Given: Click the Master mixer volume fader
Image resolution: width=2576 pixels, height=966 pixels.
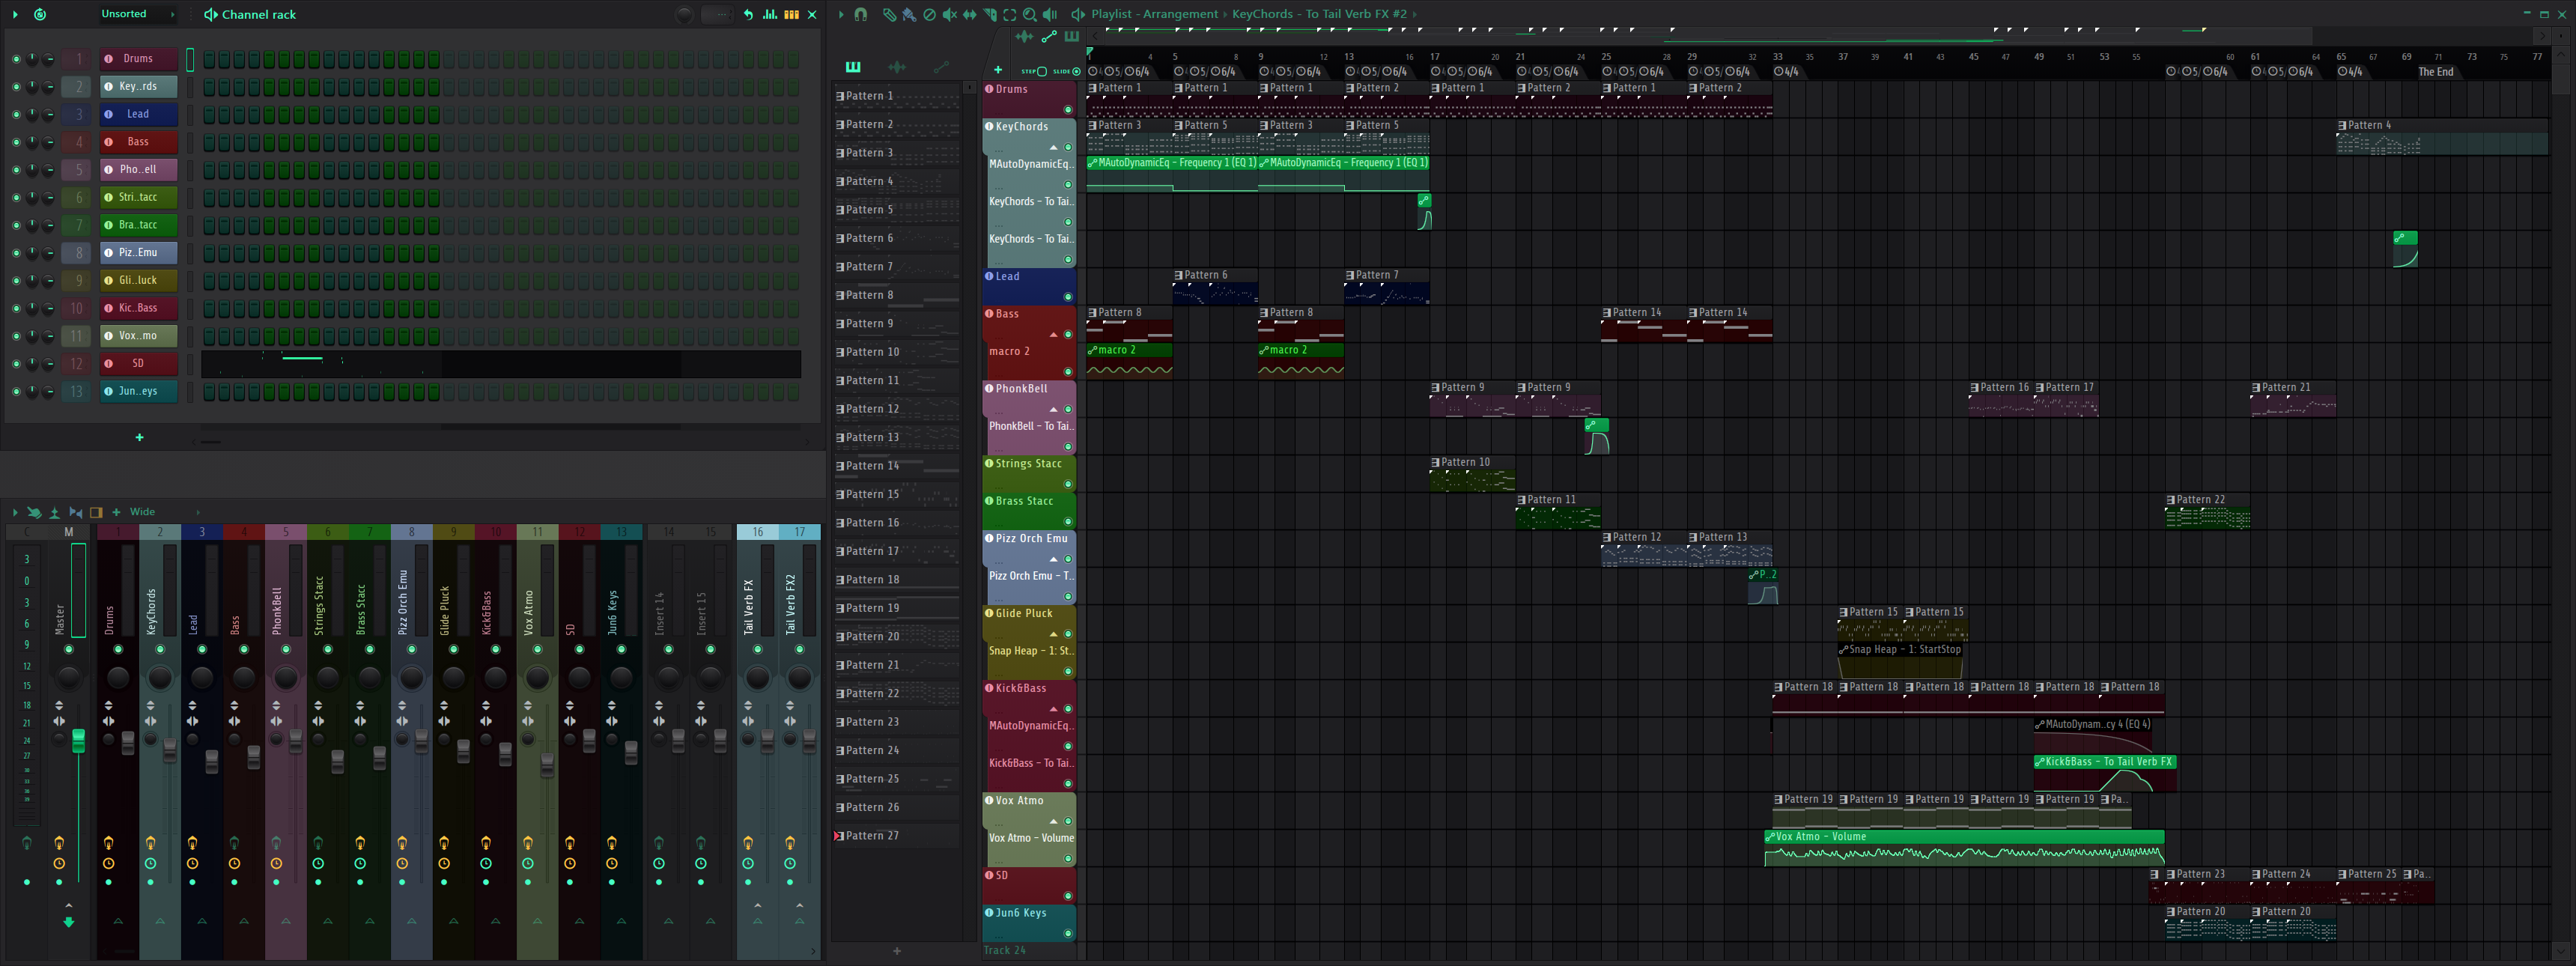Looking at the screenshot, I should 78,741.
